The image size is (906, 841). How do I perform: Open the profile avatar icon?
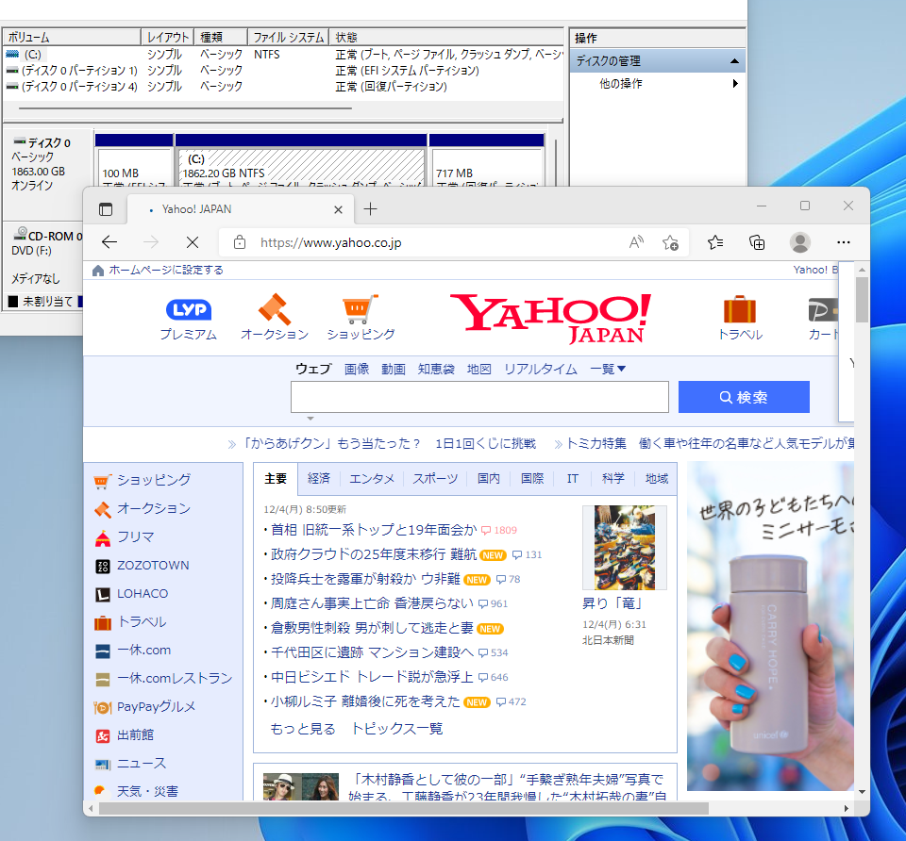(800, 242)
